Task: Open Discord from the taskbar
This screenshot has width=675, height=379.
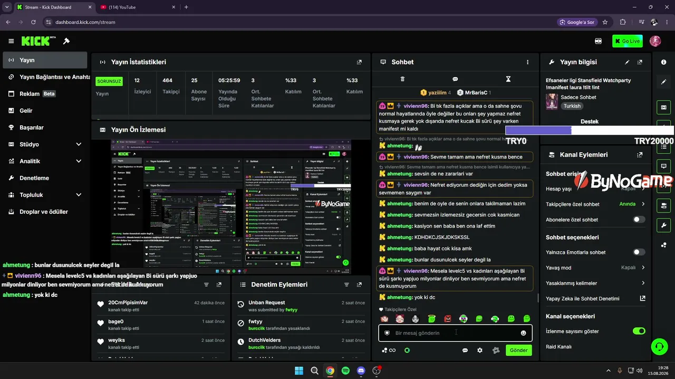Action: click(361, 371)
